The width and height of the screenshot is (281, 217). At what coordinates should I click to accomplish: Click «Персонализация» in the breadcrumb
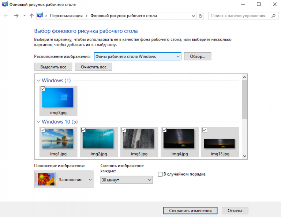tap(67, 16)
